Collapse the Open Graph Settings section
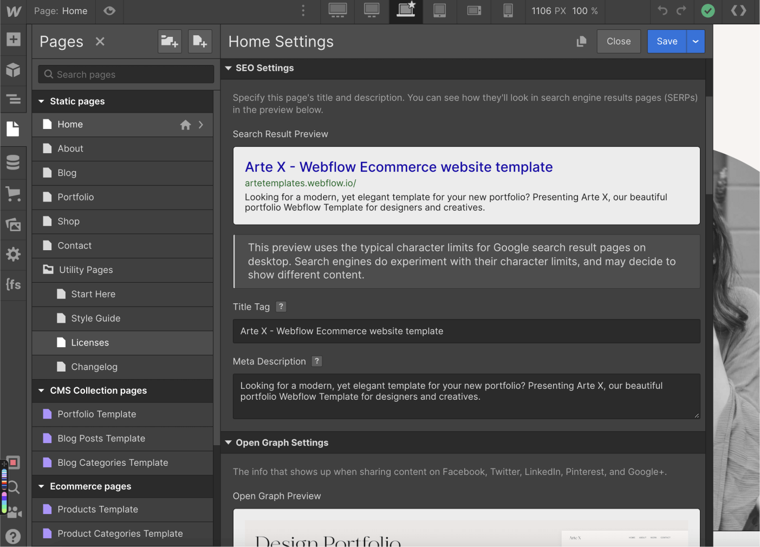 (228, 442)
